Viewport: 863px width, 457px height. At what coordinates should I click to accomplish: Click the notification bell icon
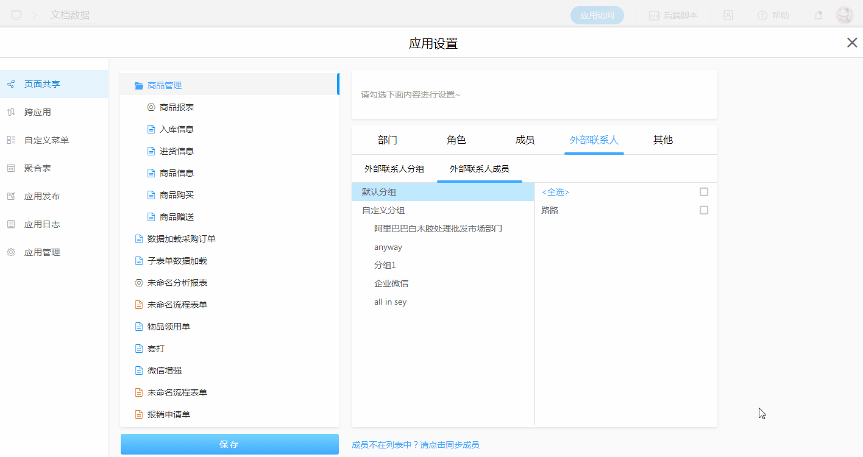(x=819, y=15)
